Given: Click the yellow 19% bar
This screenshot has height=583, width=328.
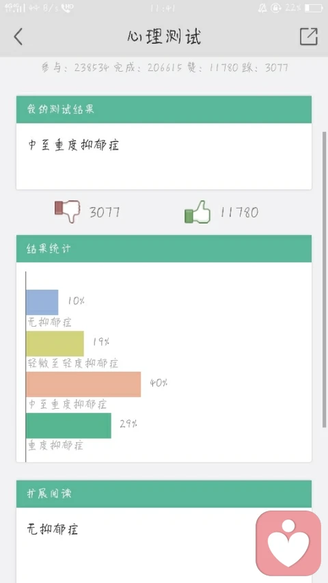Looking at the screenshot, I should [x=55, y=344].
